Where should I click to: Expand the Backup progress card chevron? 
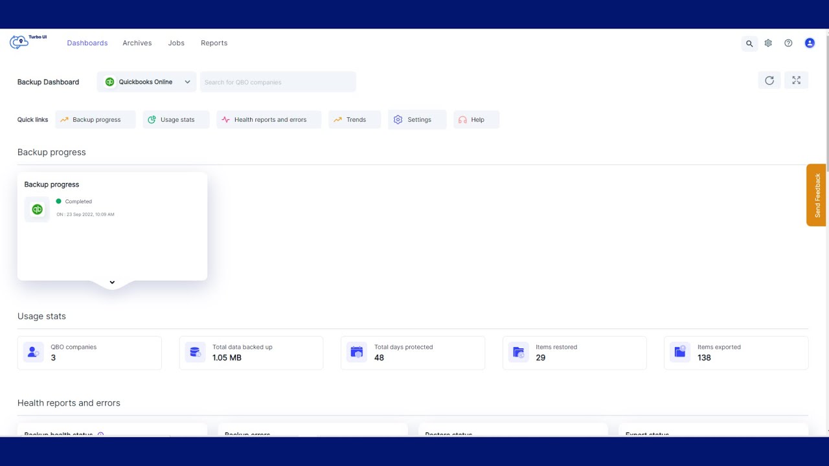click(x=112, y=282)
